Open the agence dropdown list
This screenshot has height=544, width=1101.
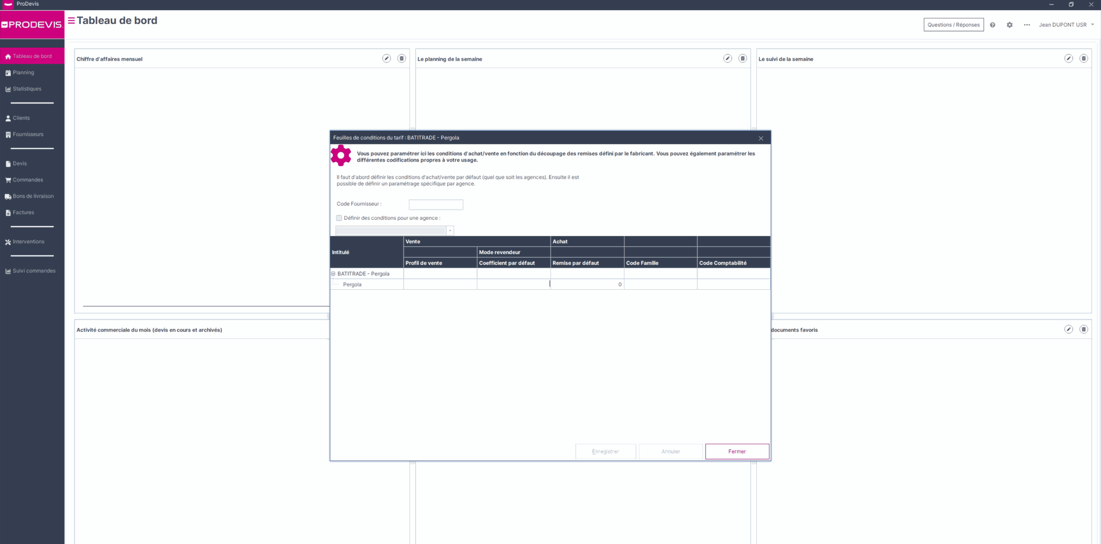click(450, 231)
